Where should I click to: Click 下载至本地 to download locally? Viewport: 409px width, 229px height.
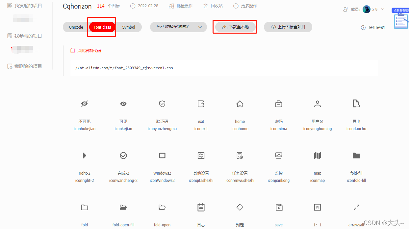coord(235,27)
